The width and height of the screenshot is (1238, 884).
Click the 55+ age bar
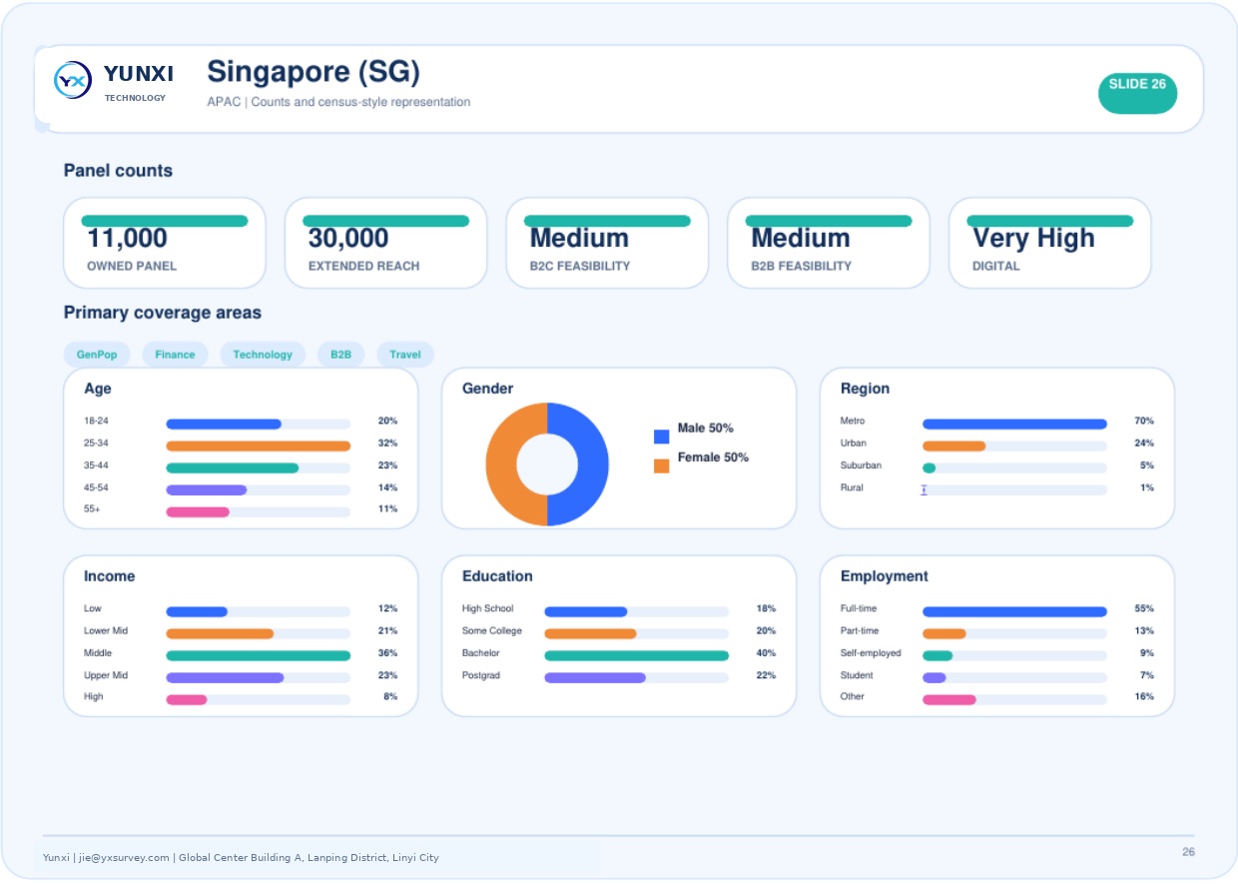pos(198,512)
